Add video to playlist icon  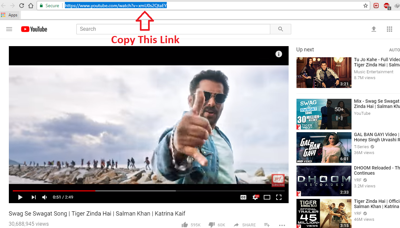click(267, 225)
